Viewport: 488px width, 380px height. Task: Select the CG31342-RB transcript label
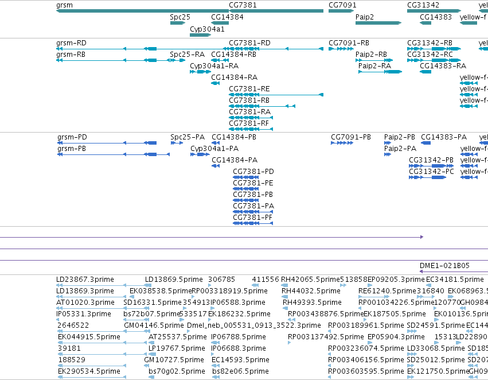pos(430,43)
